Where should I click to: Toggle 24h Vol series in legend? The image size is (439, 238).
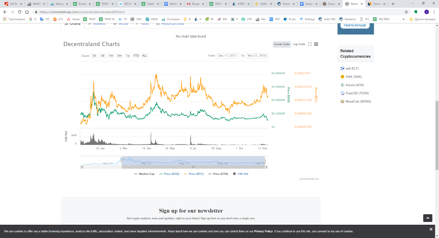pos(241,174)
